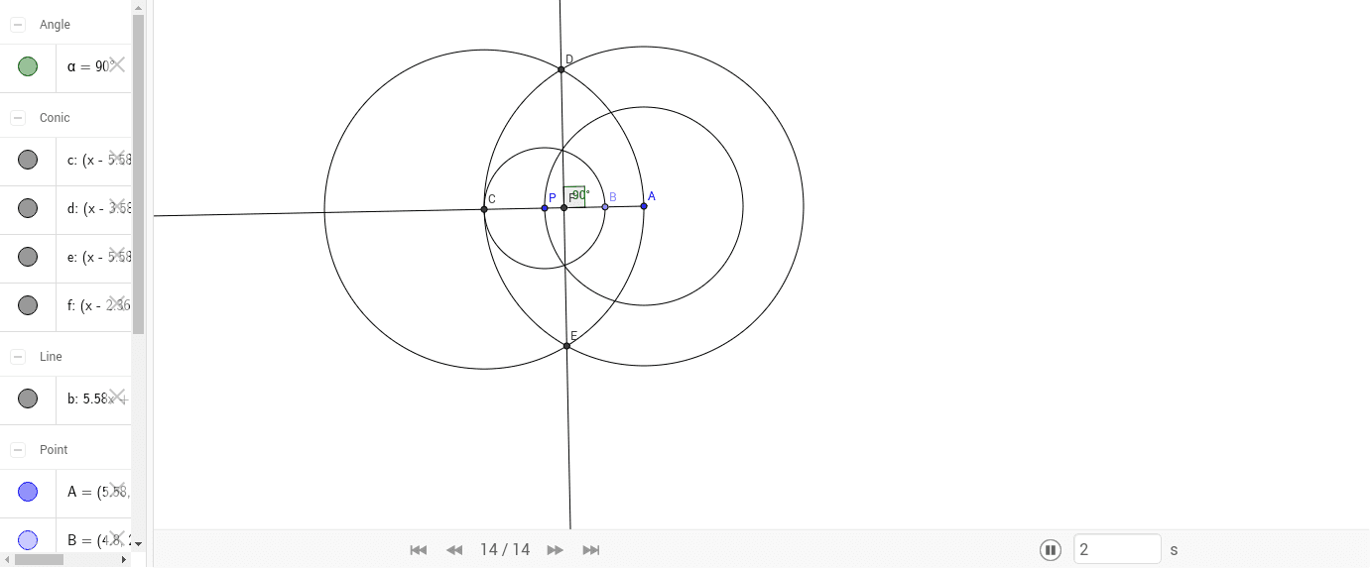Pause the construction animation

click(1051, 549)
